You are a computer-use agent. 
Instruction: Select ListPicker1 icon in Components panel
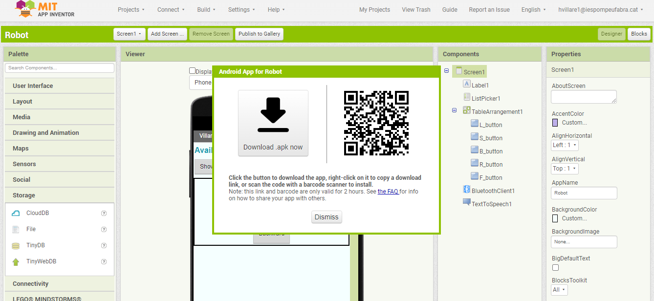pos(466,98)
